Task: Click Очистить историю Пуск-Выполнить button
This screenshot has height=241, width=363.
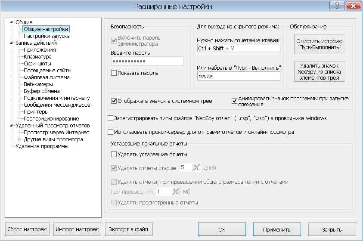Action: (x=320, y=43)
